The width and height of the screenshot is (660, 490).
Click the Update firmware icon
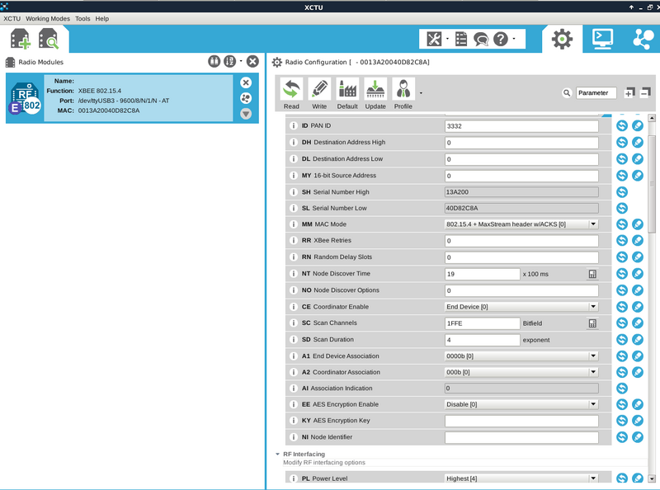[x=375, y=92]
